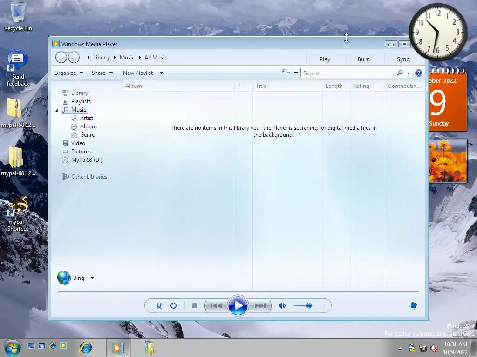
Task: Switch to the Play tab
Action: (x=325, y=59)
